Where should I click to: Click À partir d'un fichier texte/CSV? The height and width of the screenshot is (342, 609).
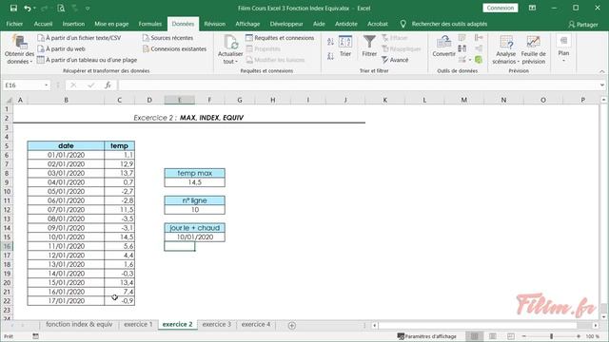pyautogui.click(x=79, y=38)
